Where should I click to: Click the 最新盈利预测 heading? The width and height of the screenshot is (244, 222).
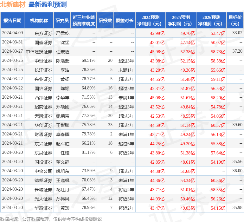pyautogui.click(x=48, y=4)
